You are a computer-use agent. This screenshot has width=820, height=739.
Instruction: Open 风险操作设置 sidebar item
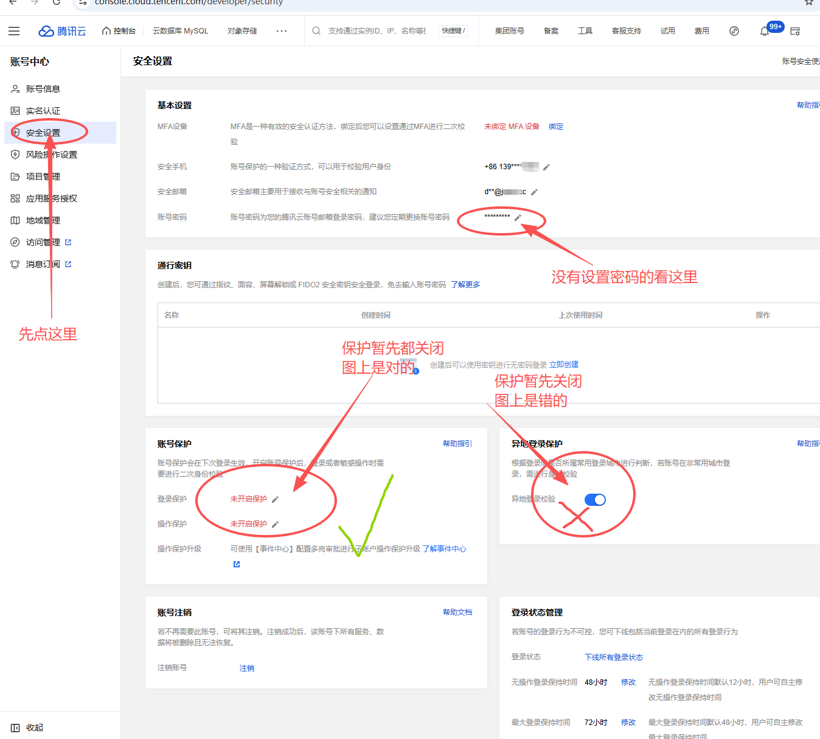pyautogui.click(x=51, y=155)
